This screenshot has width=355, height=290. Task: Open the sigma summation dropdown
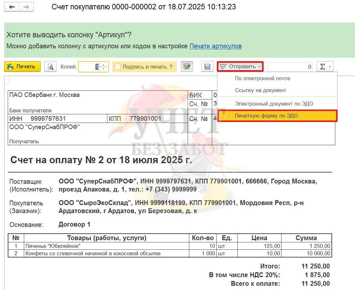pyautogui.click(x=325, y=67)
